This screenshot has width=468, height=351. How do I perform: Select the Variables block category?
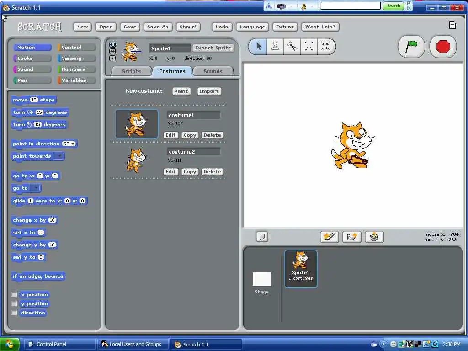[x=77, y=80]
